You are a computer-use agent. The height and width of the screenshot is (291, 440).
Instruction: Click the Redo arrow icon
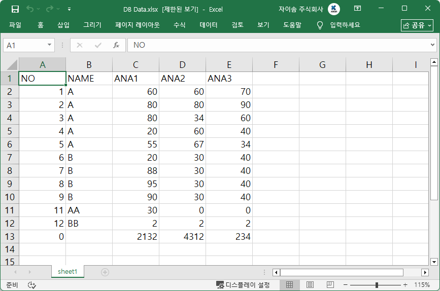coord(50,9)
